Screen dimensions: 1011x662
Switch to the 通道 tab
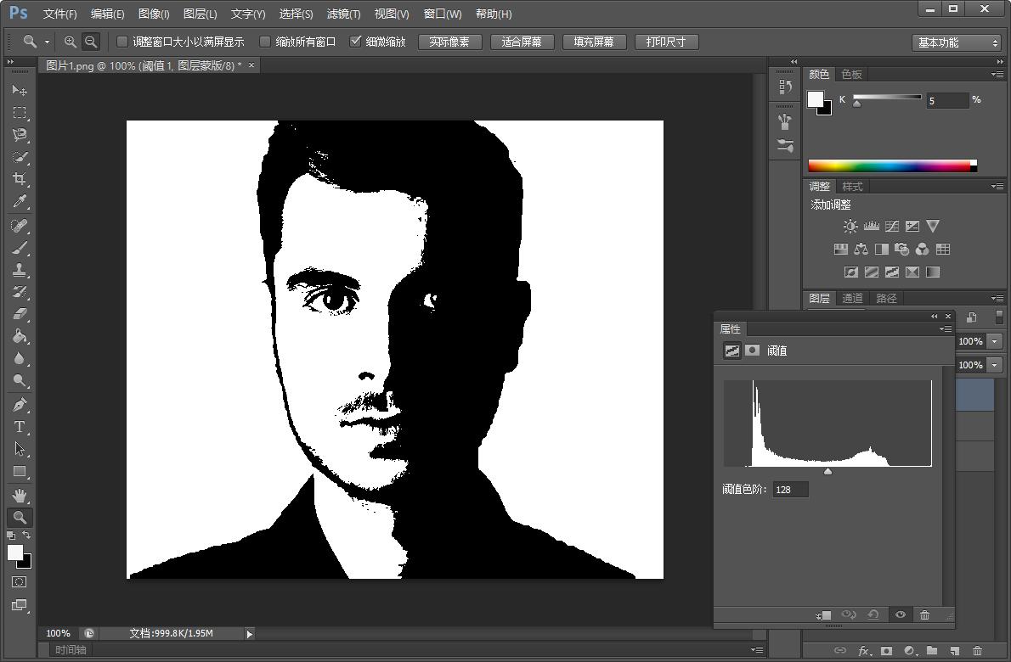coord(852,298)
